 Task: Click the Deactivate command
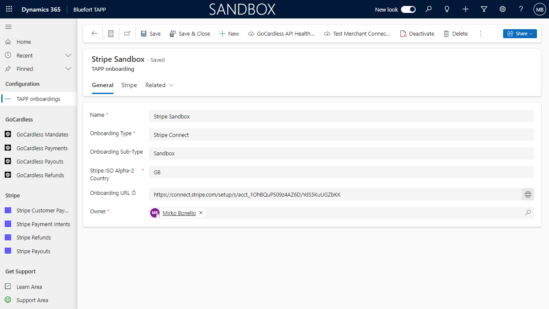417,33
